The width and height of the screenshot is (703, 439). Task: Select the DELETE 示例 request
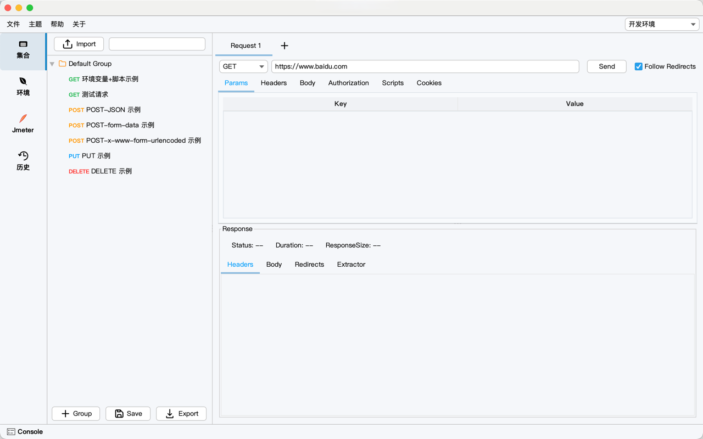coord(100,171)
